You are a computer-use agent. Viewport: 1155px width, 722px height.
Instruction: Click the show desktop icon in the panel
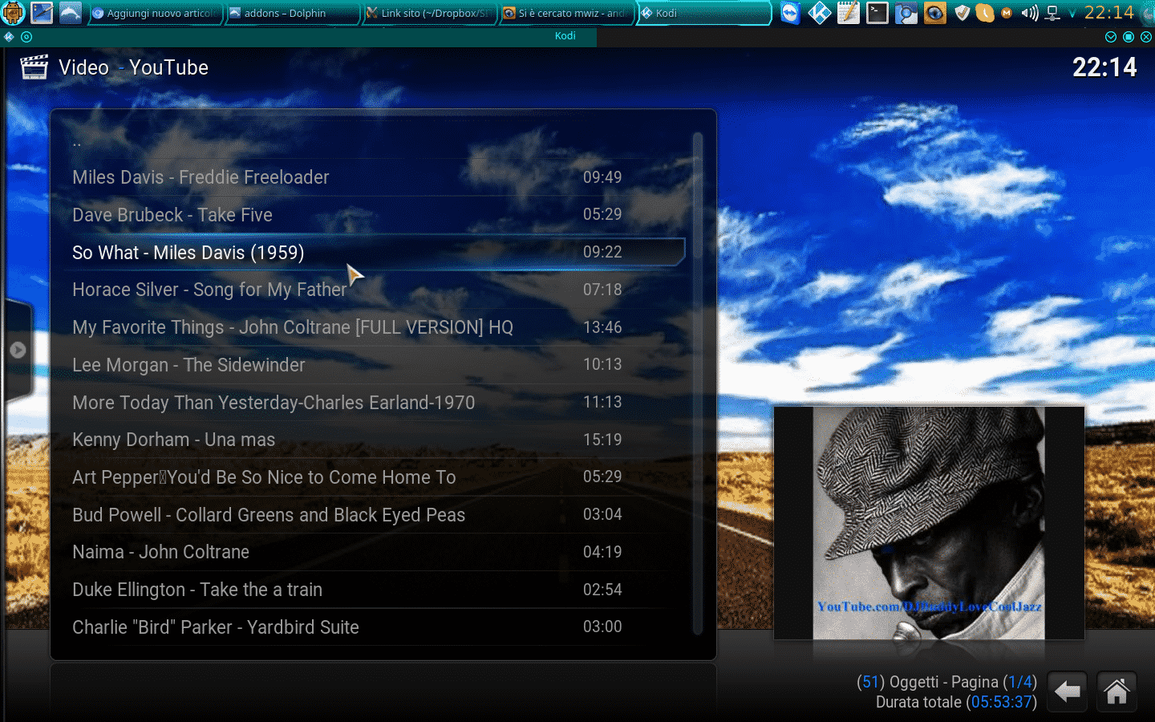(x=42, y=13)
